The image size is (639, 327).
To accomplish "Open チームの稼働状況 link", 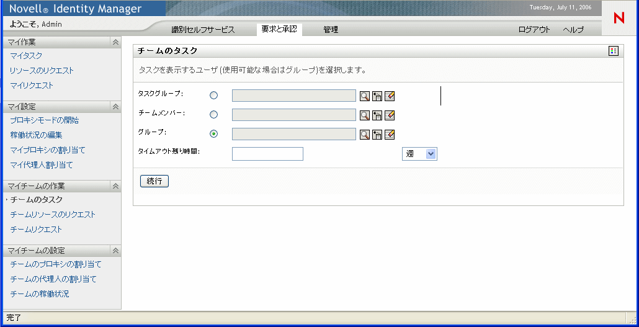I will (x=40, y=294).
